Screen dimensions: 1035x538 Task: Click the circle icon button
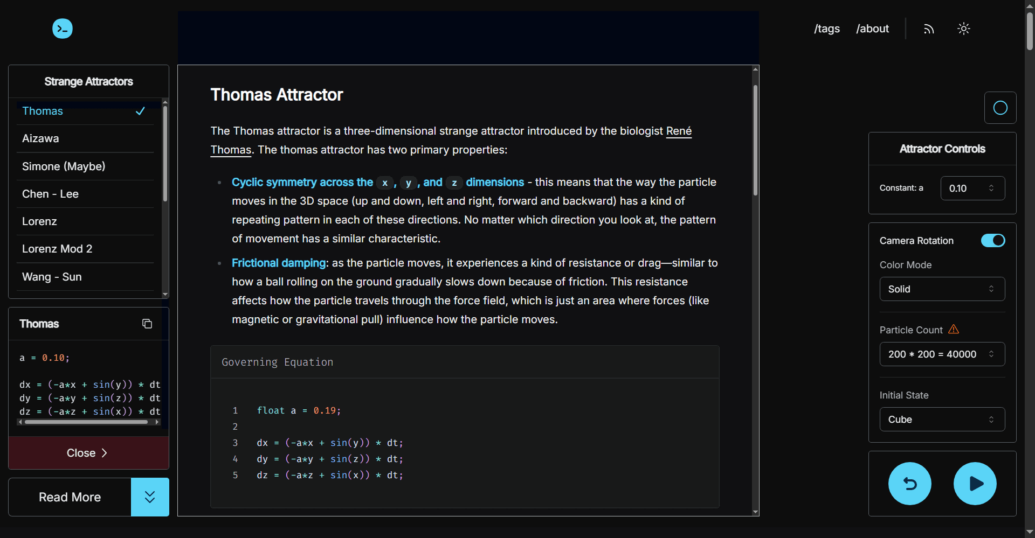tap(1000, 108)
